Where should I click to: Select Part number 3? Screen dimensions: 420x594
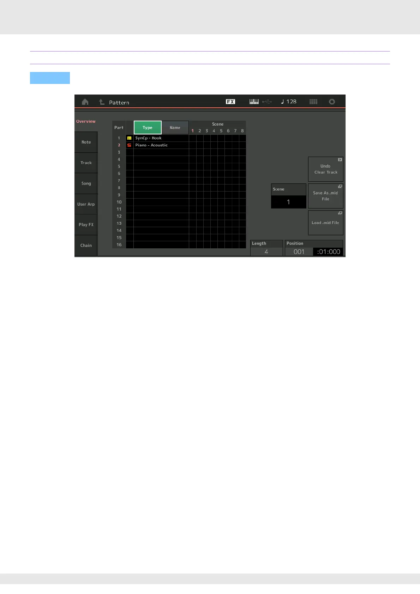[x=119, y=152]
